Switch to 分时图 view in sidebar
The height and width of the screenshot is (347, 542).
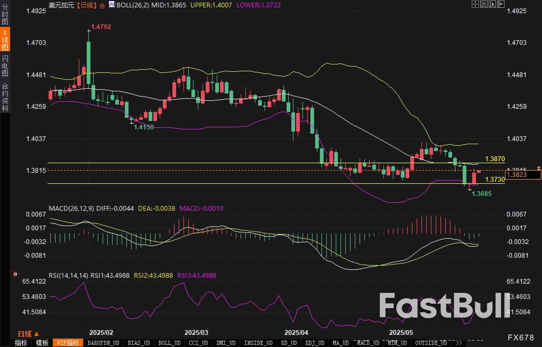click(x=5, y=14)
